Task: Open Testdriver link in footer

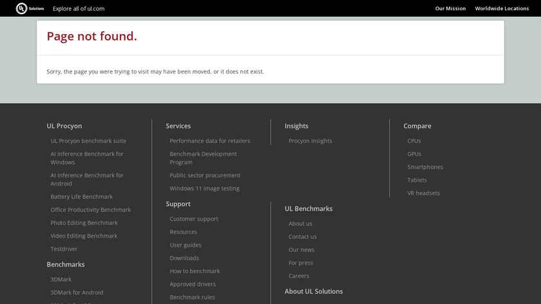Action: click(x=64, y=249)
